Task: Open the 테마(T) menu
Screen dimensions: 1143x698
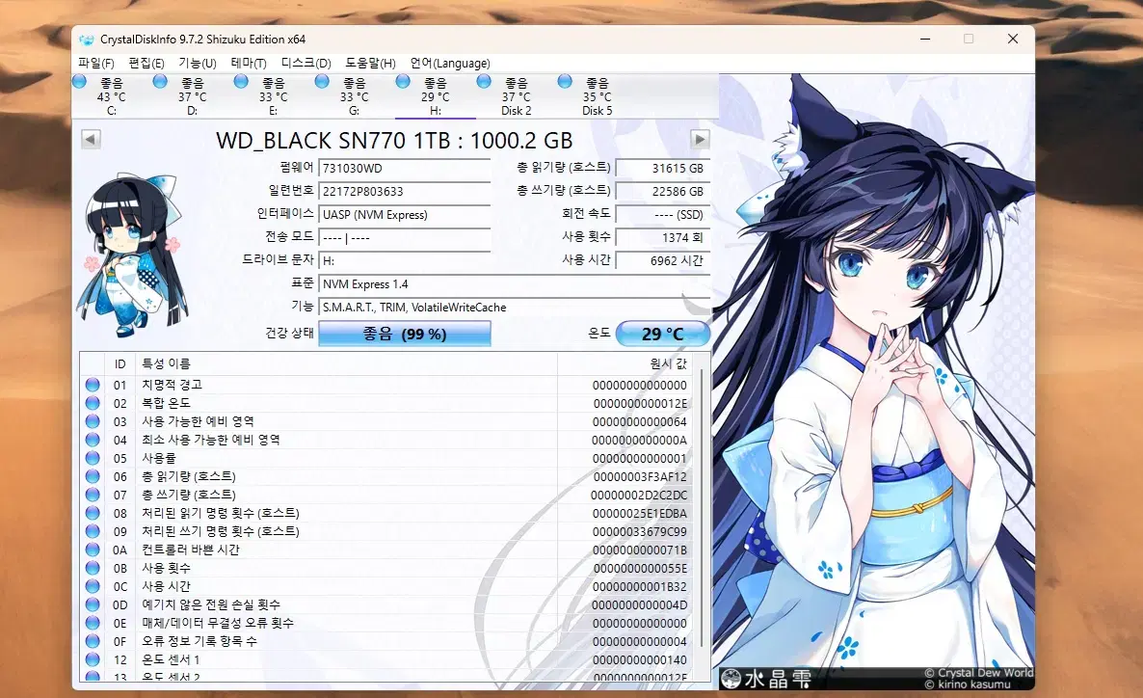Action: (250, 63)
